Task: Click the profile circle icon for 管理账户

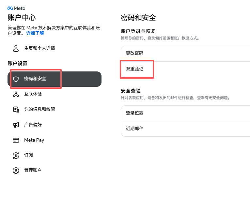Action: [x=16, y=171]
